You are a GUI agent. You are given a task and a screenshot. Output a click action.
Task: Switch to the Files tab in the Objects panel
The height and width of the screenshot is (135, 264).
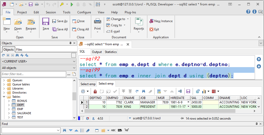click(x=19, y=50)
